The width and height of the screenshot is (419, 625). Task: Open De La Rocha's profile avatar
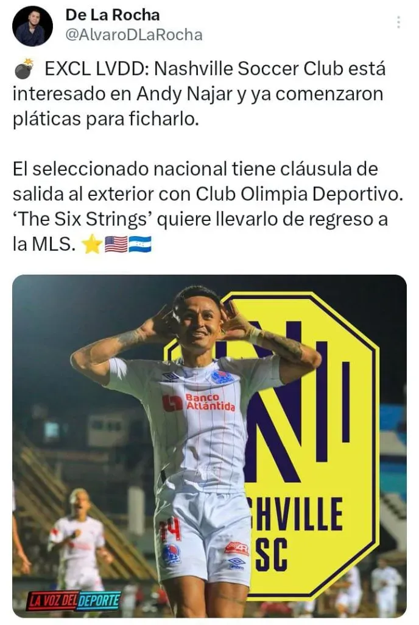pyautogui.click(x=33, y=26)
